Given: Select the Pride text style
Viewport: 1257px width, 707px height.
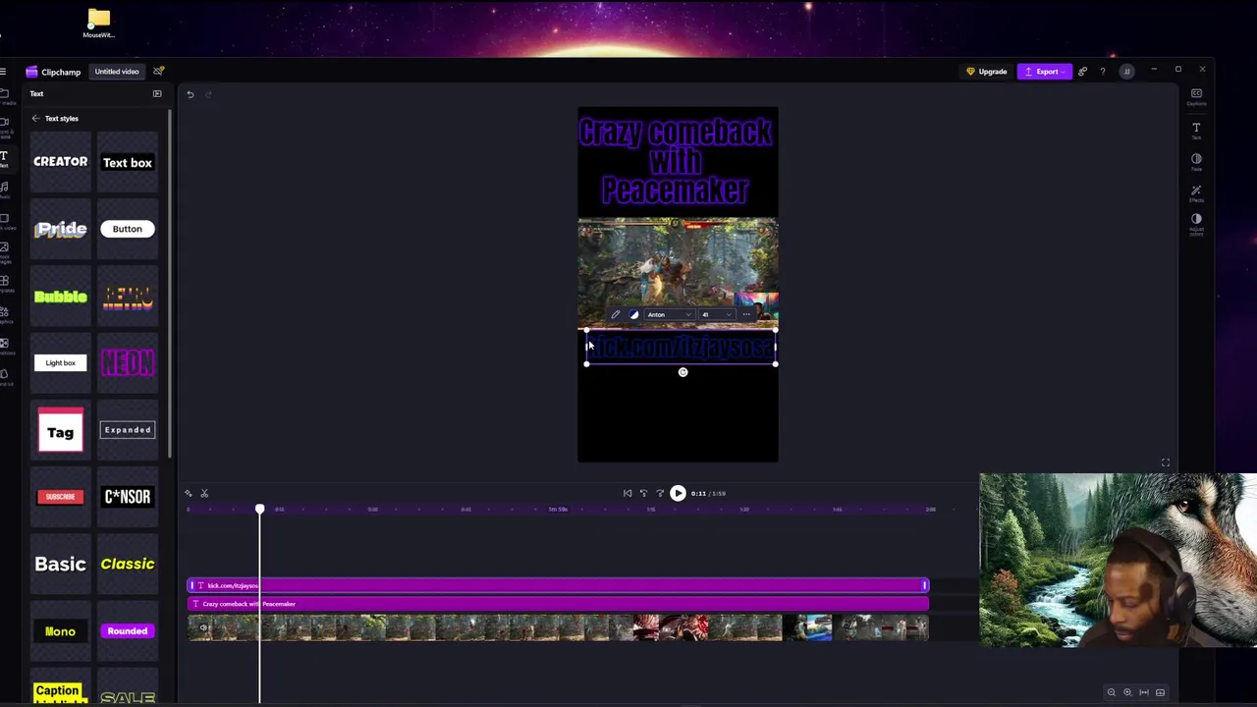Looking at the screenshot, I should [x=61, y=229].
